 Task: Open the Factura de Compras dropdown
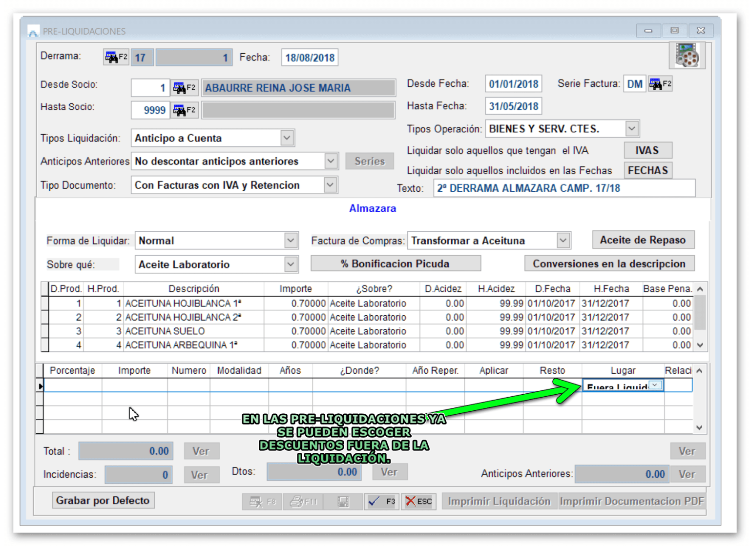[563, 241]
